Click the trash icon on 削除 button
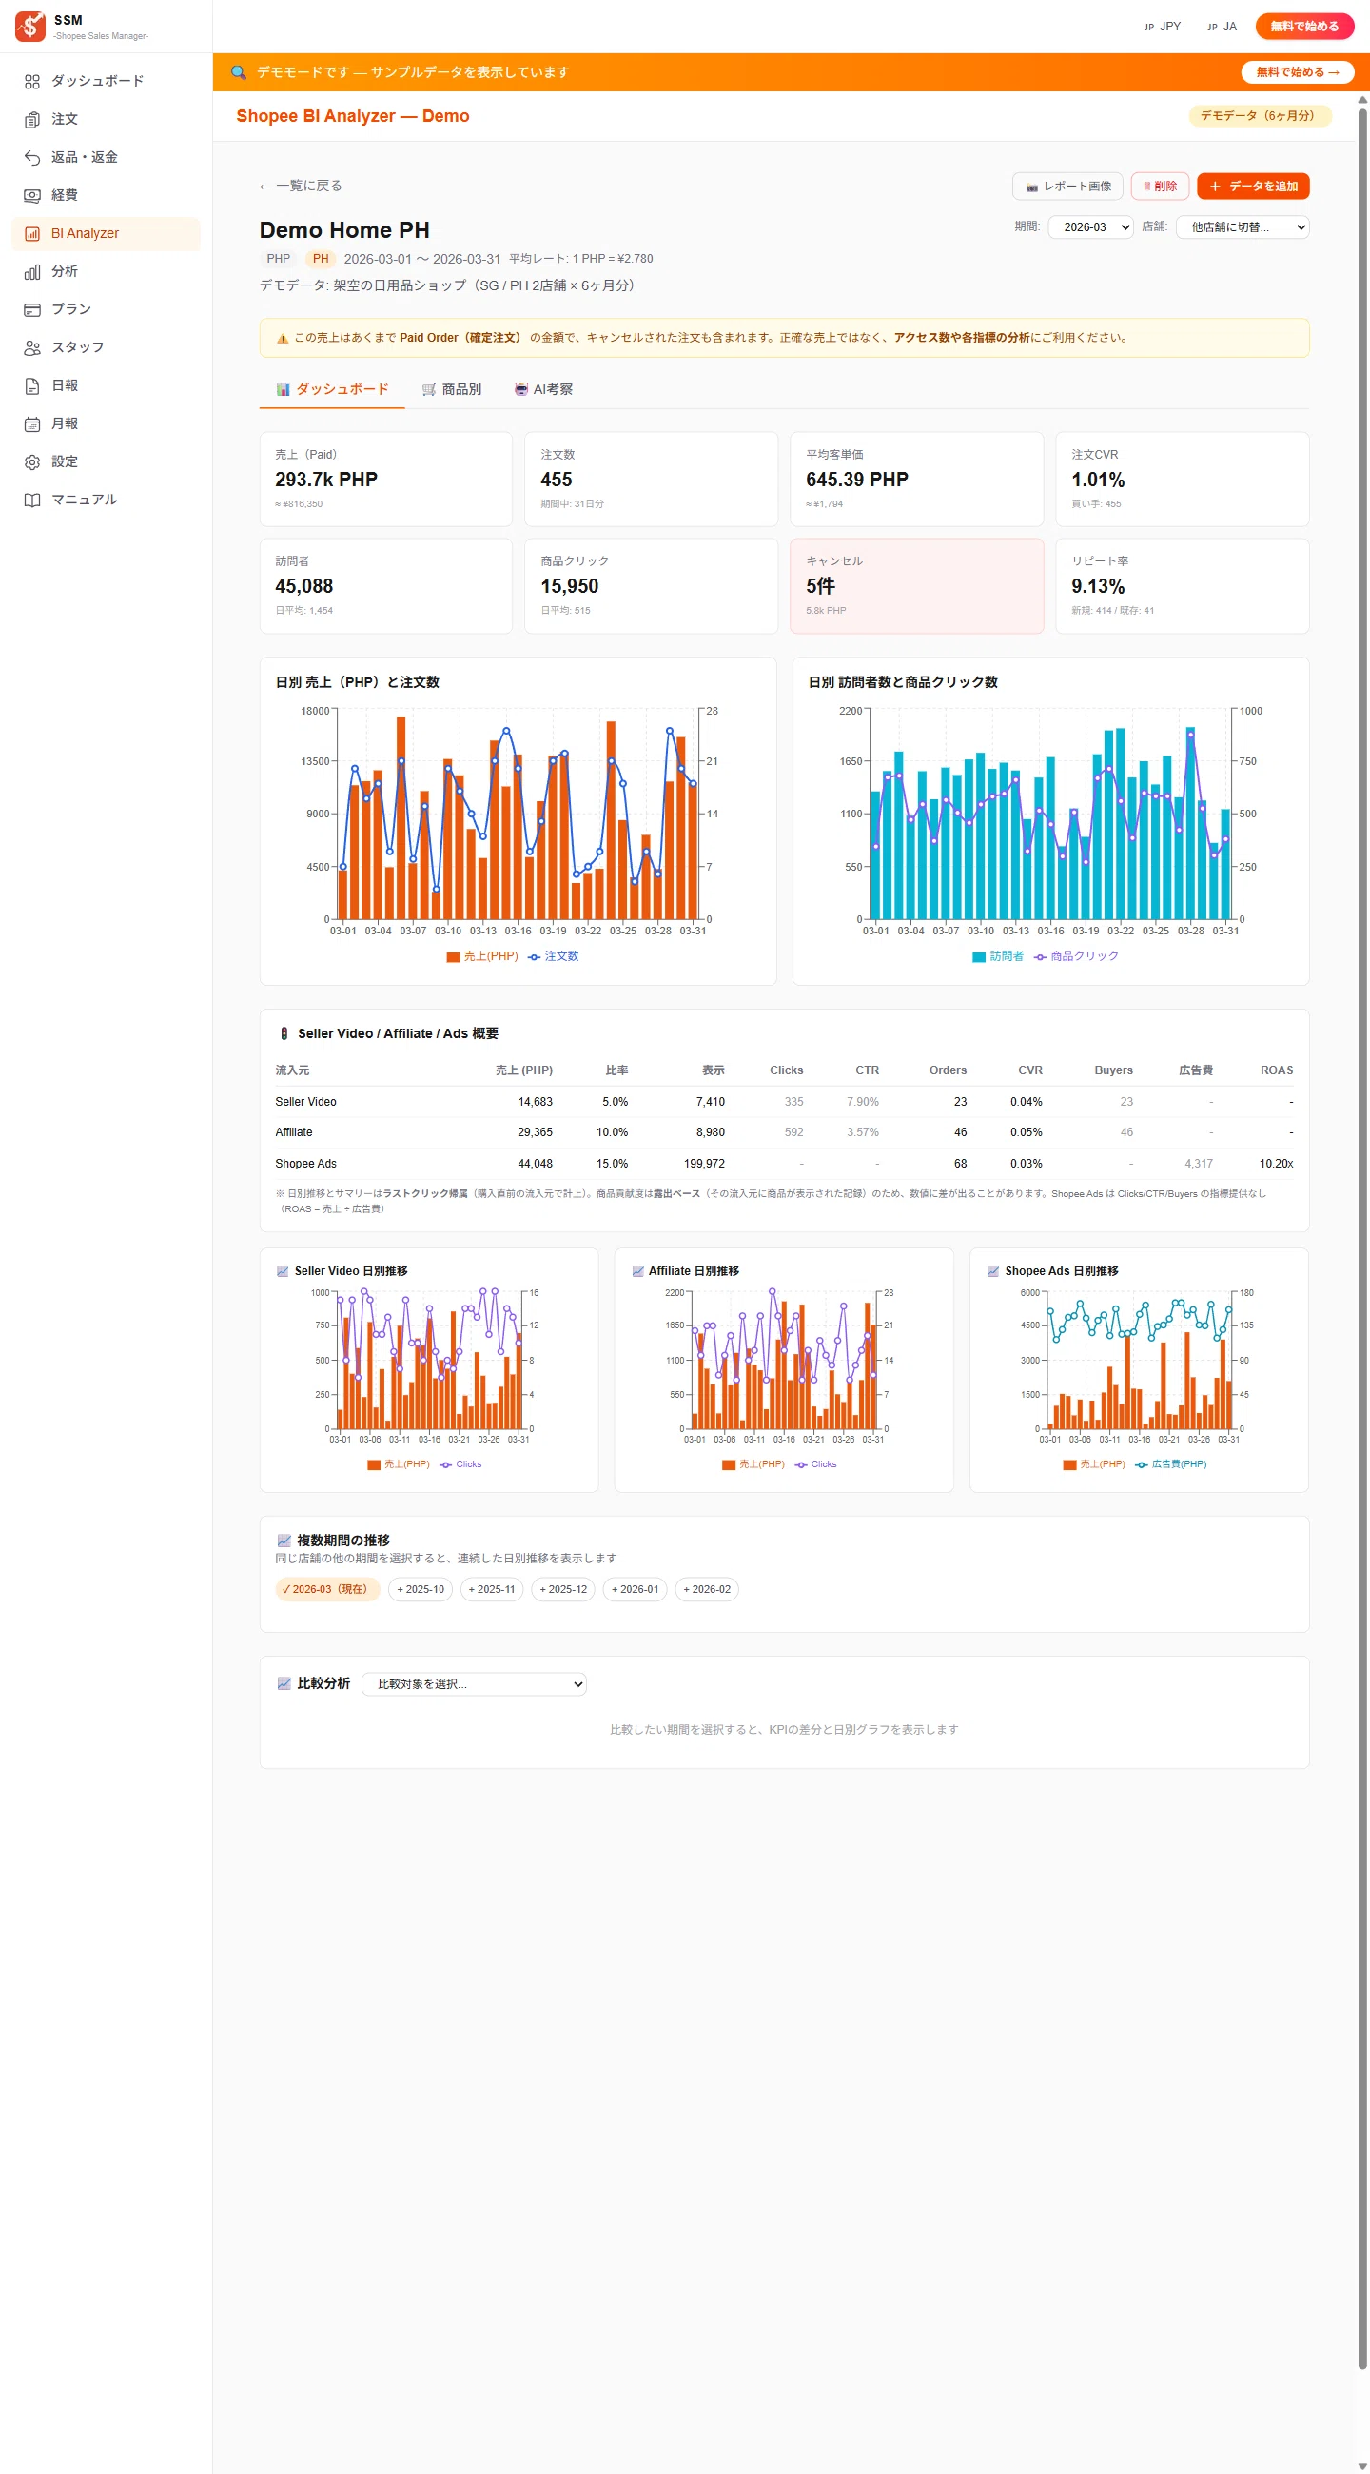Viewport: 1370px width, 2474px height. point(1146,187)
